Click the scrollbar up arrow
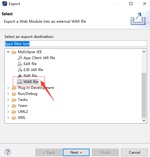 coord(144,52)
